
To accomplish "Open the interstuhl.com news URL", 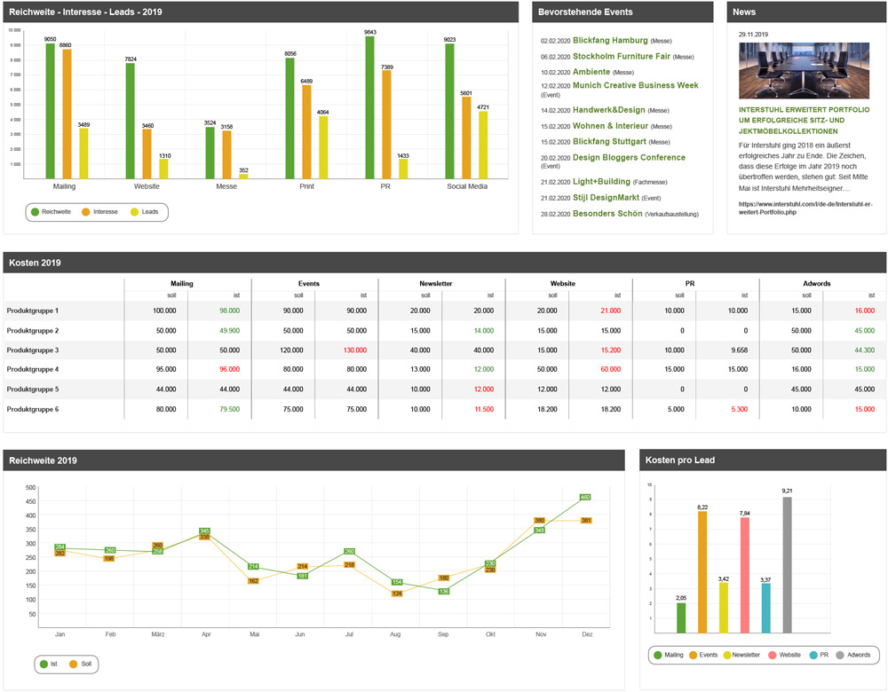I will 805,208.
